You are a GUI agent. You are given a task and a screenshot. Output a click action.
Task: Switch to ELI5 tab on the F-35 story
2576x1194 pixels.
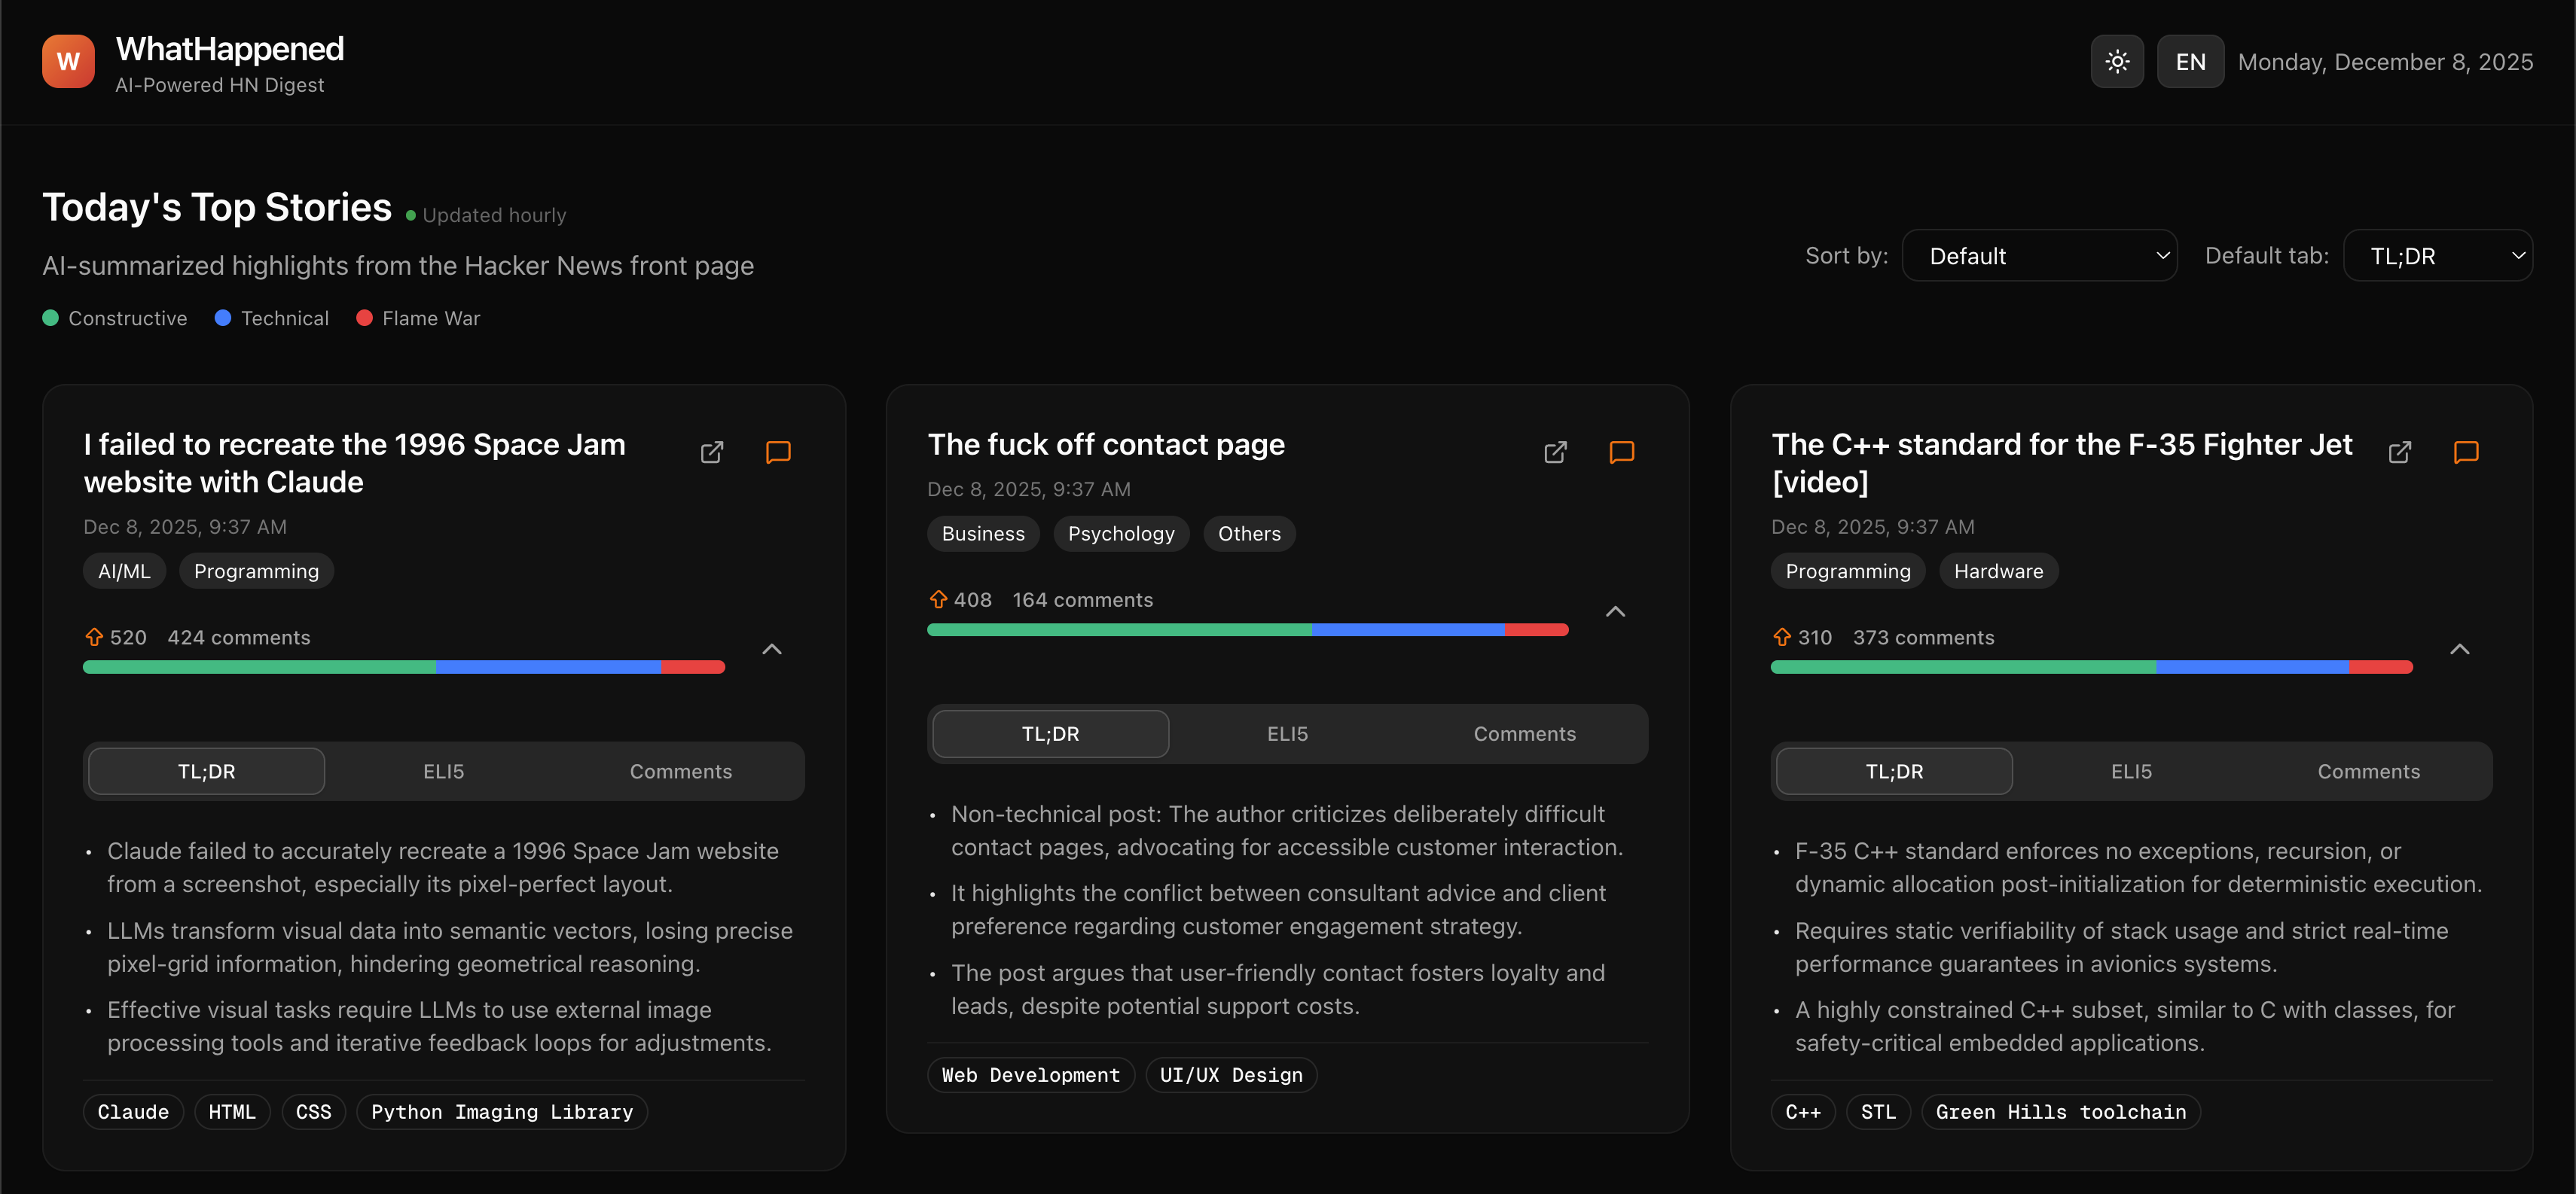pyautogui.click(x=2131, y=770)
